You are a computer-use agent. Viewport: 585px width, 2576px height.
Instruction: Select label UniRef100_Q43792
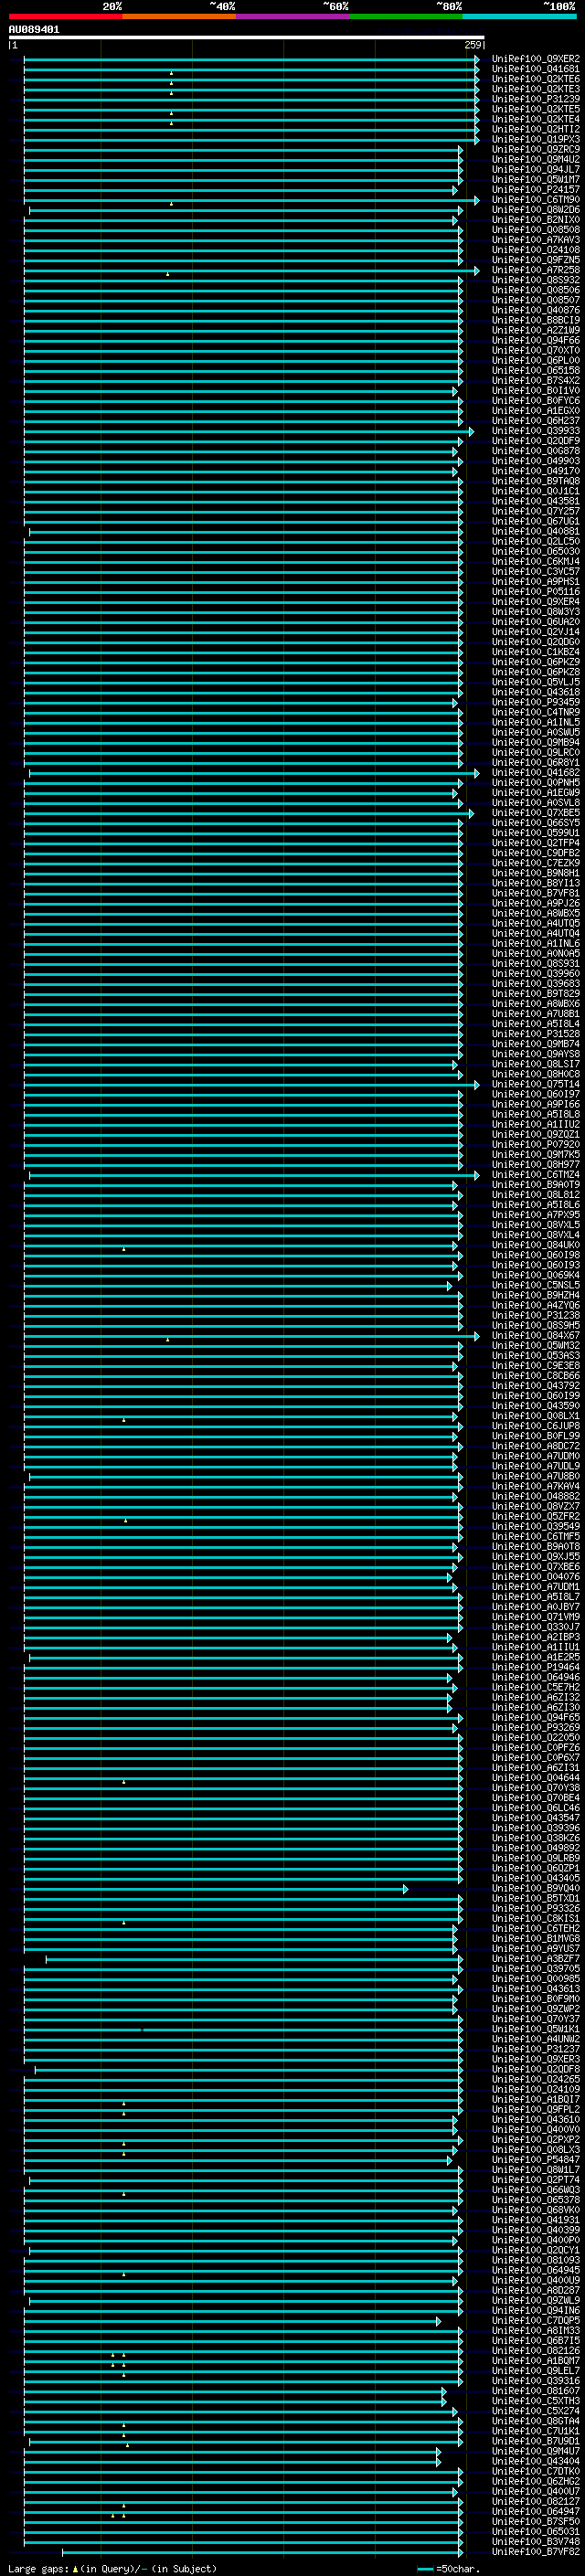pyautogui.click(x=536, y=1387)
